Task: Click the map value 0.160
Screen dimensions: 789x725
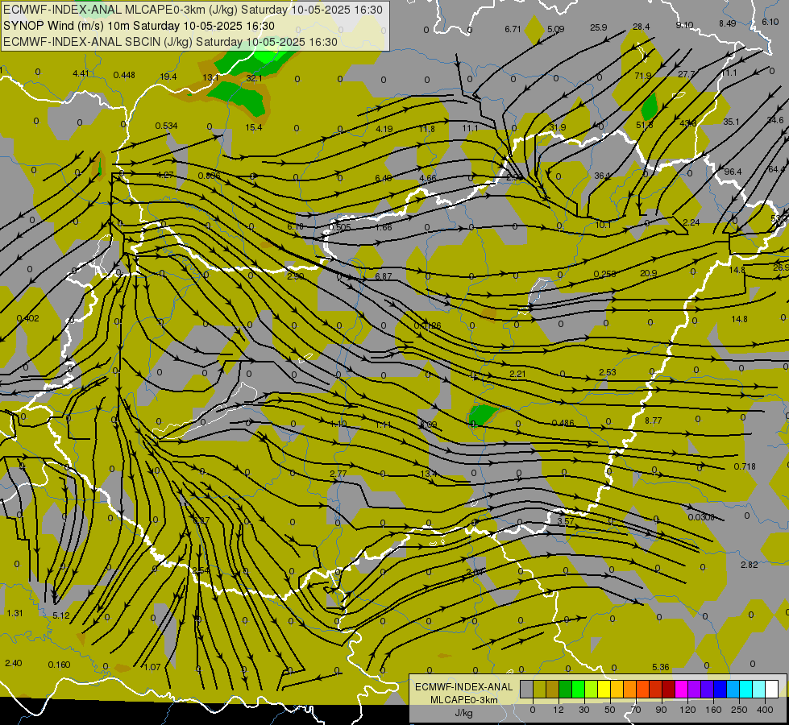Action: coord(59,665)
